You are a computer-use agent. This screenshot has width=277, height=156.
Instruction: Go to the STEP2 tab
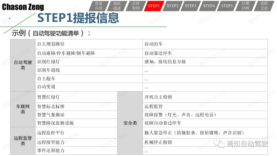pyautogui.click(x=172, y=6)
